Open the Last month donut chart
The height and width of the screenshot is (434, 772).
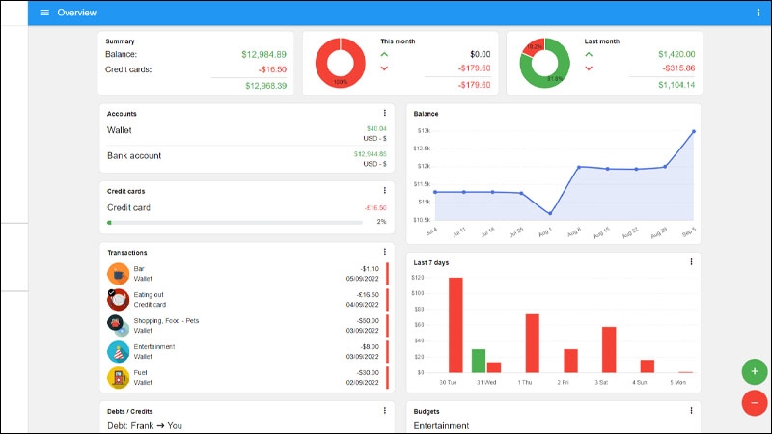tap(544, 63)
